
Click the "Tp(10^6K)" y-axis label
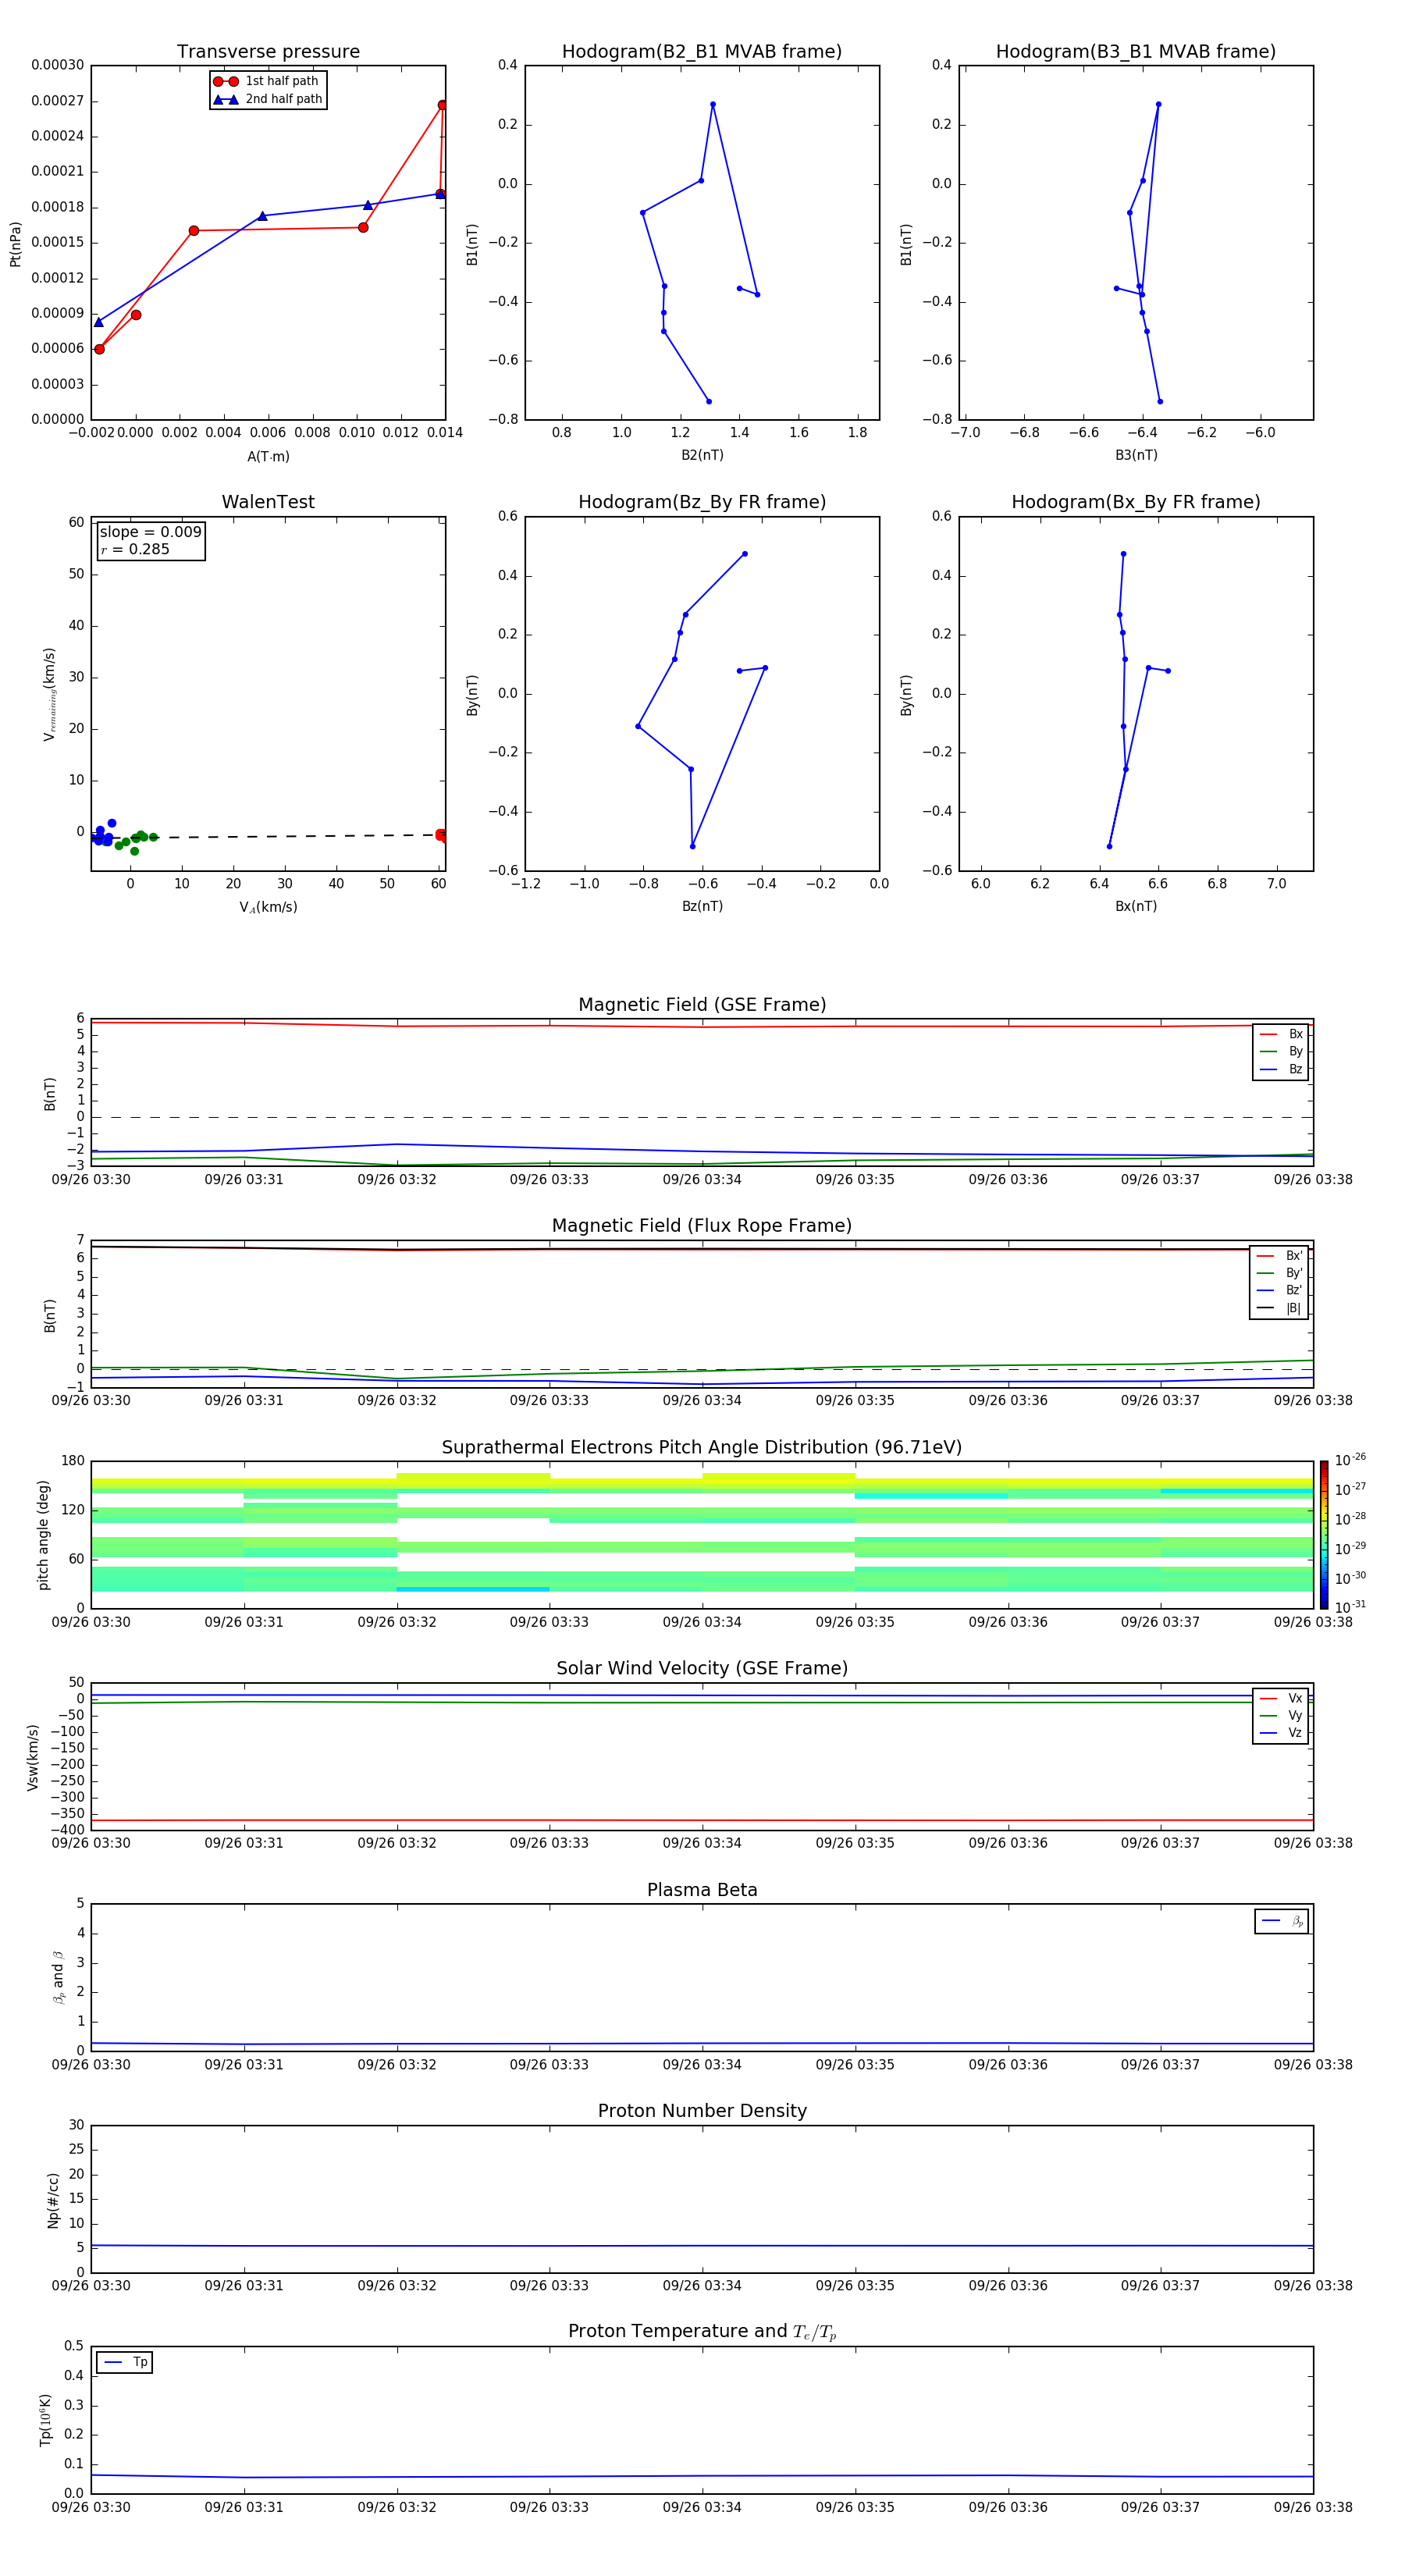click(45, 2420)
